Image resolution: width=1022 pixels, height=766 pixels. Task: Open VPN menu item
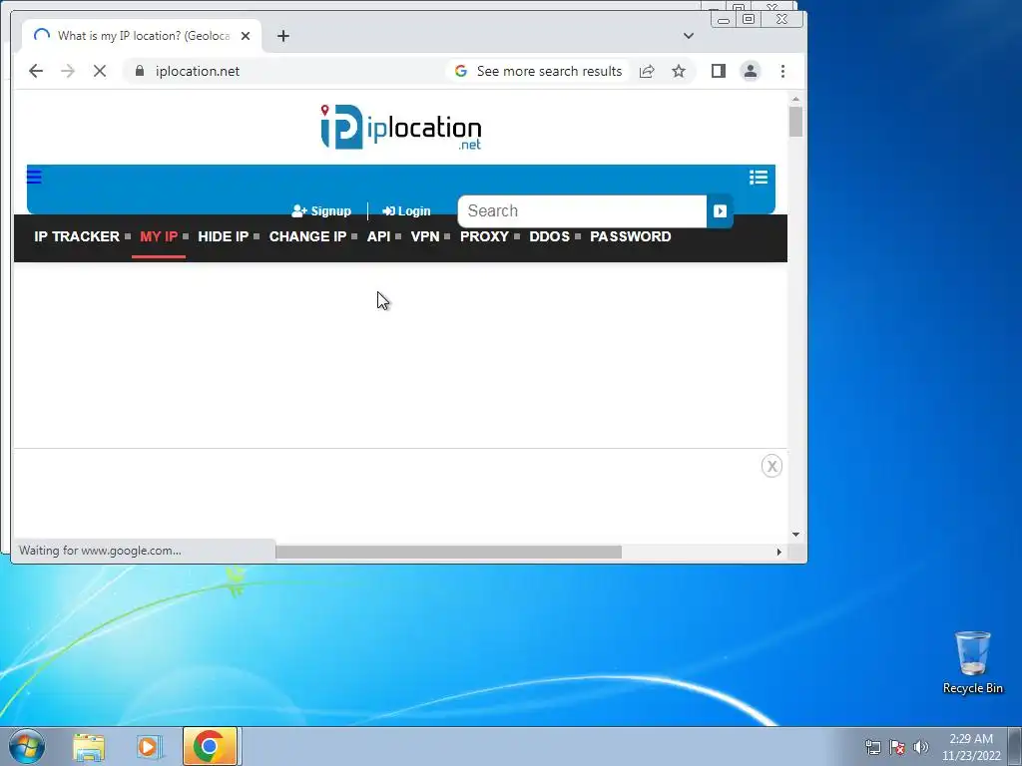pyautogui.click(x=425, y=236)
